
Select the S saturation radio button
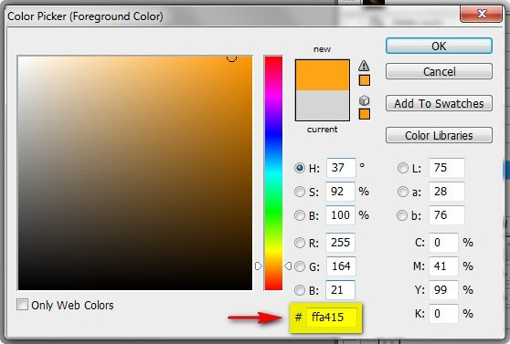[x=300, y=192]
